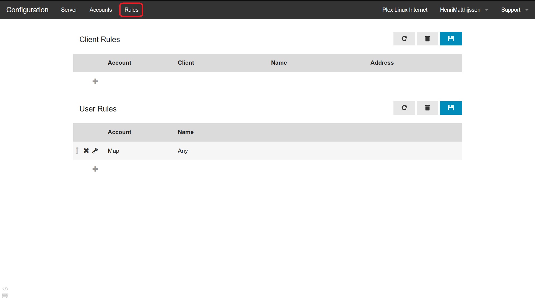Click the Configuration brand link
Image resolution: width=535 pixels, height=301 pixels.
tap(27, 10)
